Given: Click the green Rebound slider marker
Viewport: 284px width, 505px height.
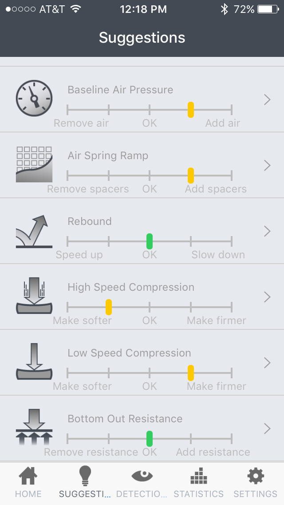Looking at the screenshot, I should pyautogui.click(x=150, y=241).
